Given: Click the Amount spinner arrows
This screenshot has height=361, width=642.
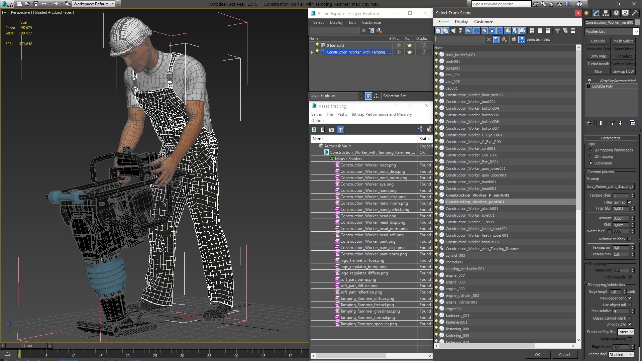Looking at the screenshot, I should [632, 218].
